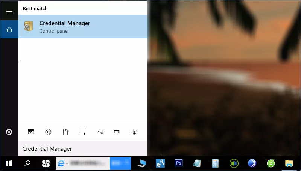Screen dimensions: 301x171
Task: Click the Windows Start button
Action: [9, 163]
